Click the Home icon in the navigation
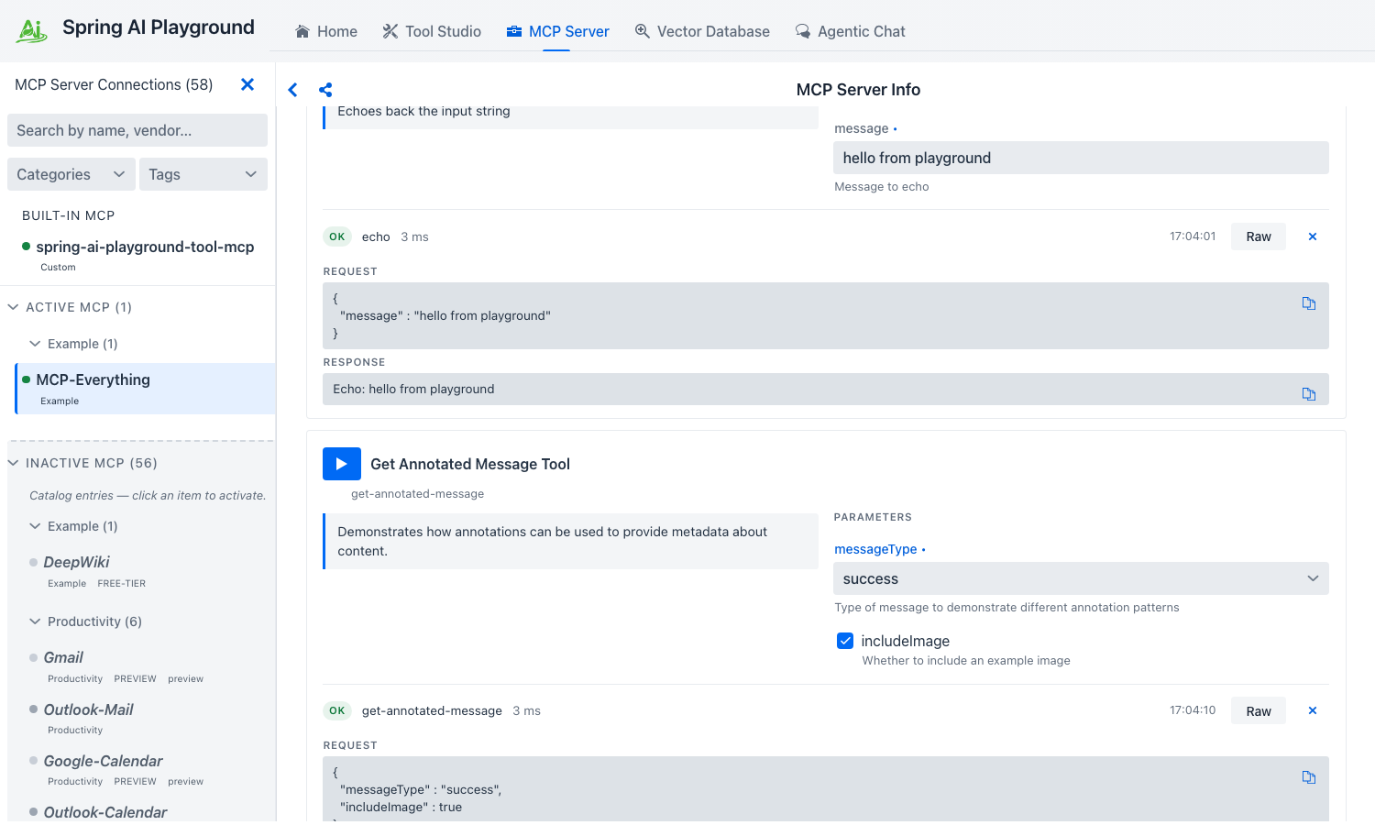The height and width of the screenshot is (825, 1375). coord(302,31)
